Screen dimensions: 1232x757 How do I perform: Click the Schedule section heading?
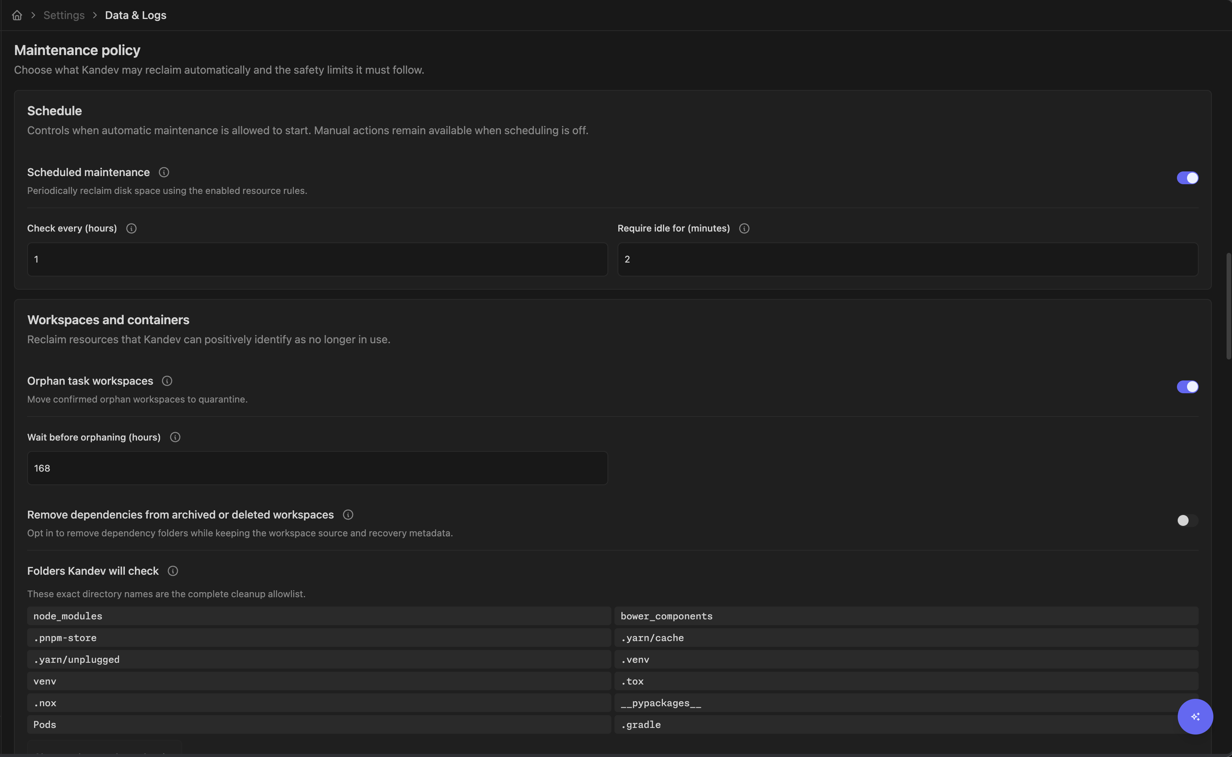55,111
